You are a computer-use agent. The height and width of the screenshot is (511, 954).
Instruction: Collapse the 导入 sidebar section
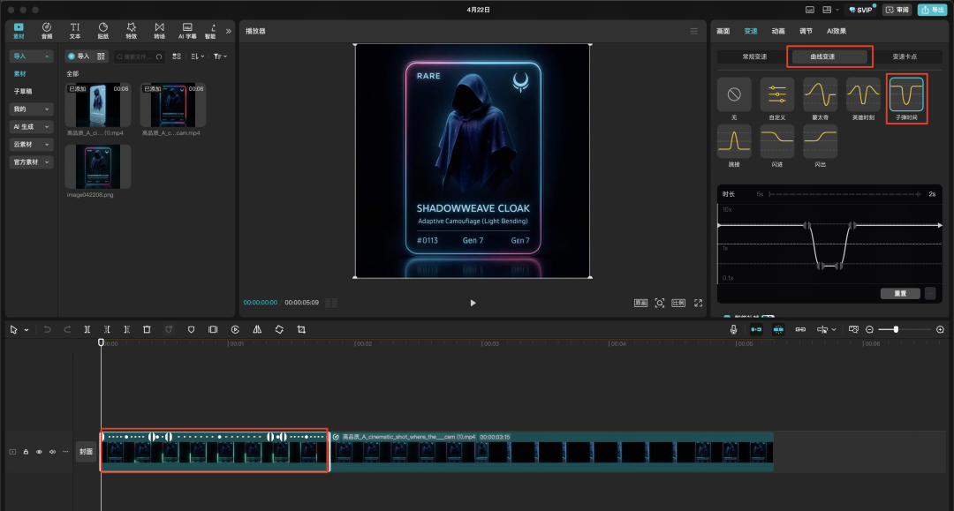[31, 56]
